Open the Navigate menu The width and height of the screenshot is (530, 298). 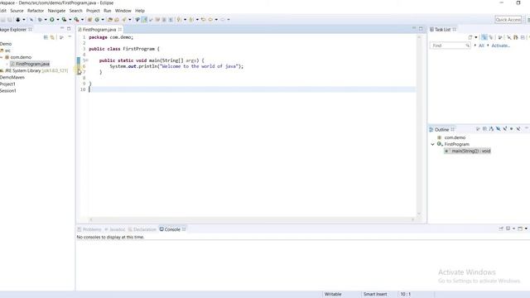pos(56,11)
